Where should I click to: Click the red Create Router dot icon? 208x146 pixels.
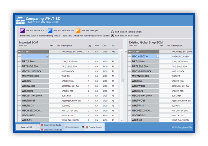pos(87,127)
